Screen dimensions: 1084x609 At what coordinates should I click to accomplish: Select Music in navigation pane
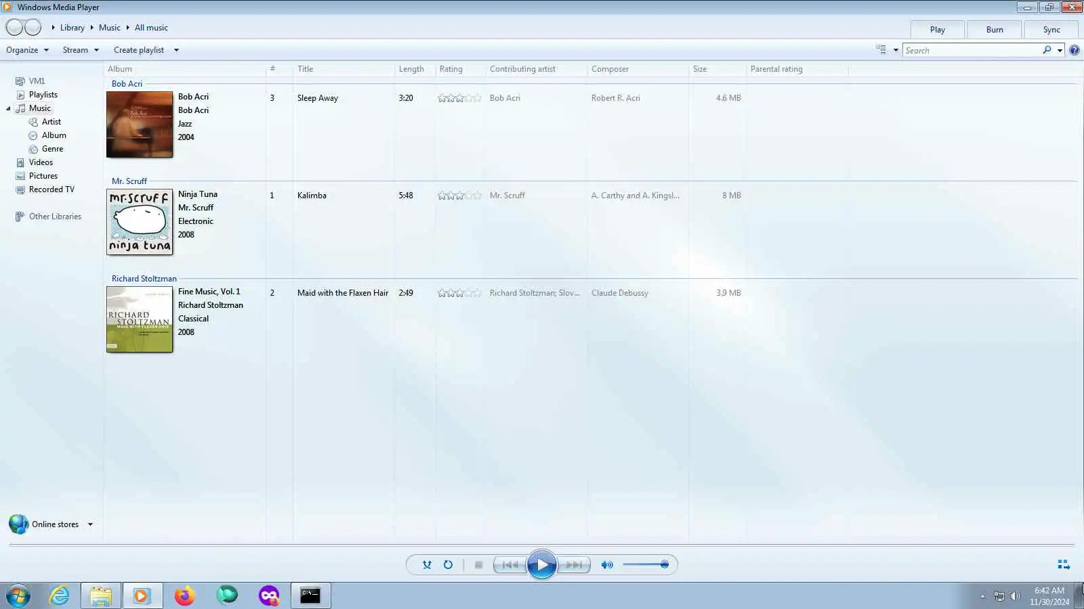point(33,108)
